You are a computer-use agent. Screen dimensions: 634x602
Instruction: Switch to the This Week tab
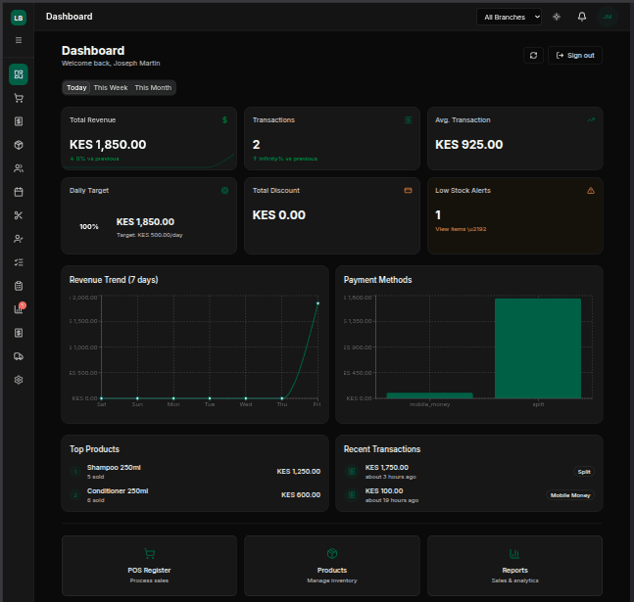[x=111, y=88]
